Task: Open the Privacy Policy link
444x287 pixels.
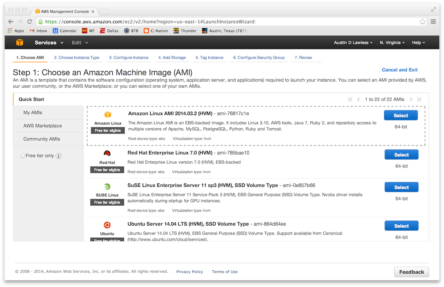Action: [x=189, y=271]
